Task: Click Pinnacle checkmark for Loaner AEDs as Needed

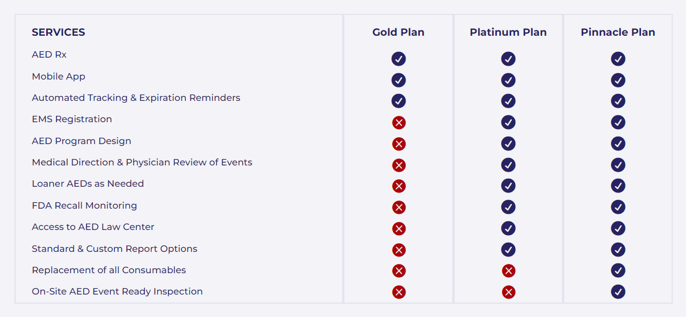Action: coord(618,186)
